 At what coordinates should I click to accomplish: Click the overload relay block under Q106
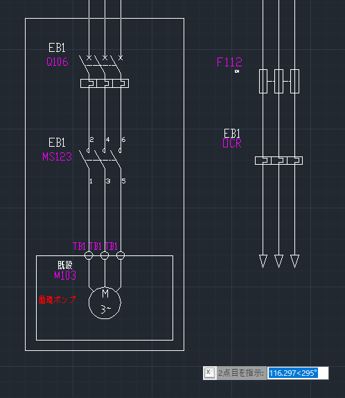click(x=105, y=84)
